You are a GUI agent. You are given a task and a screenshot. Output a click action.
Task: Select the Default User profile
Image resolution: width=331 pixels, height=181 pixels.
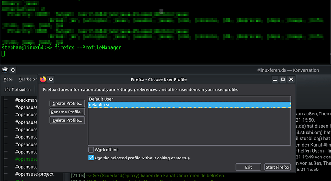pyautogui.click(x=189, y=99)
